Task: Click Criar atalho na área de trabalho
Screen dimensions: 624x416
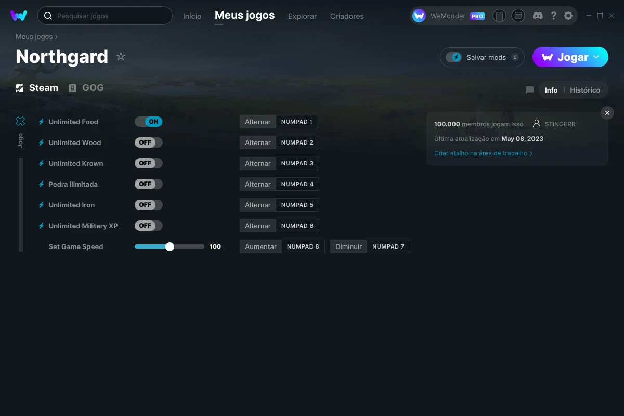Action: click(x=483, y=153)
